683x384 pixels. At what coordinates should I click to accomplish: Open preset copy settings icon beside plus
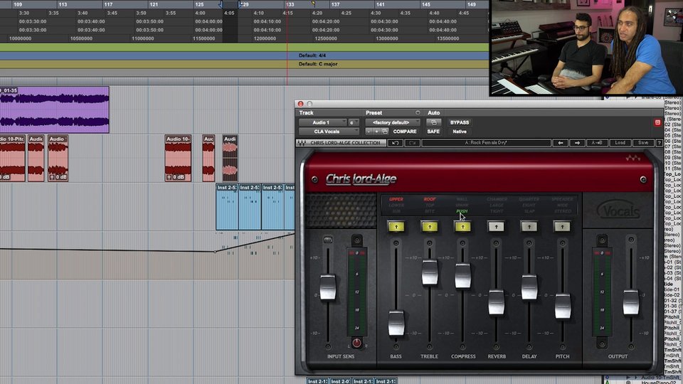385,132
